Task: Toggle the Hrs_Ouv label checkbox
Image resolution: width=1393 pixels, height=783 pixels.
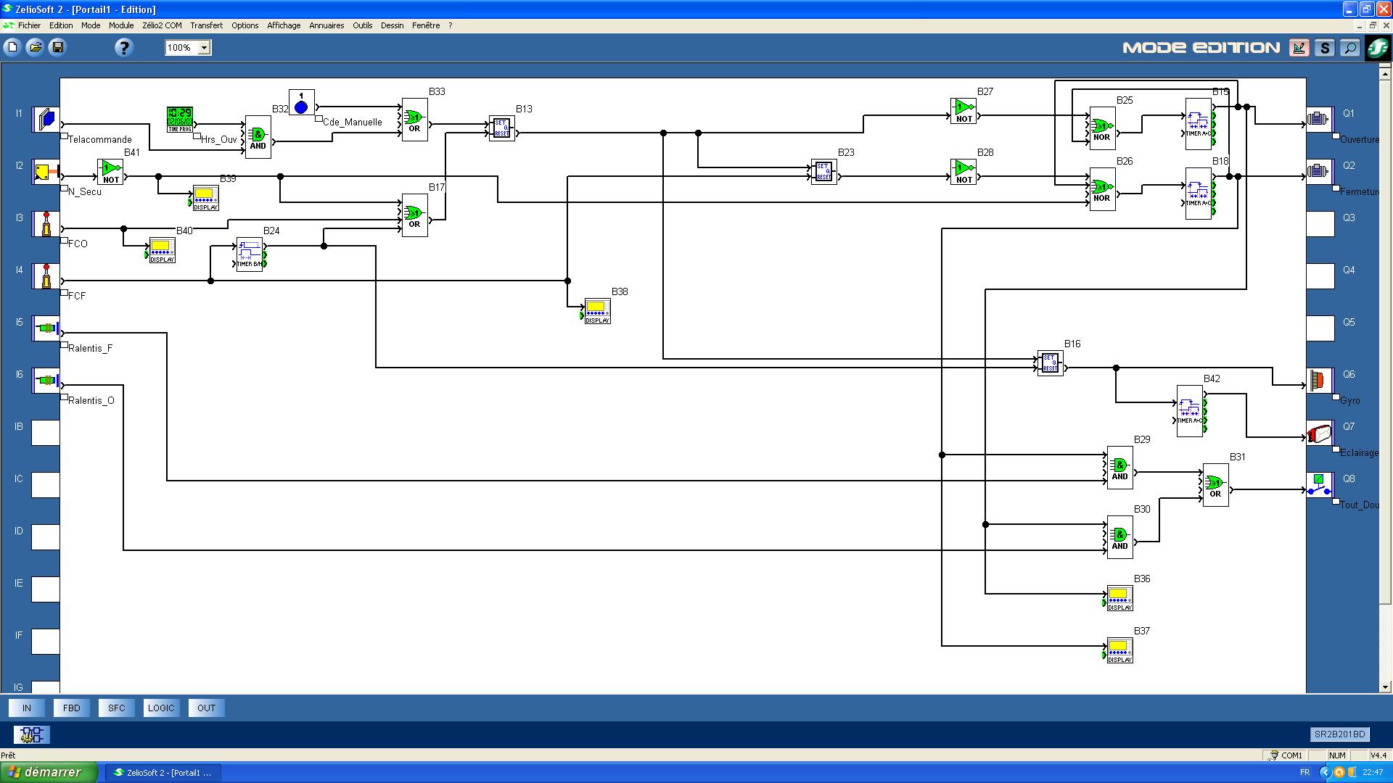Action: 197,136
